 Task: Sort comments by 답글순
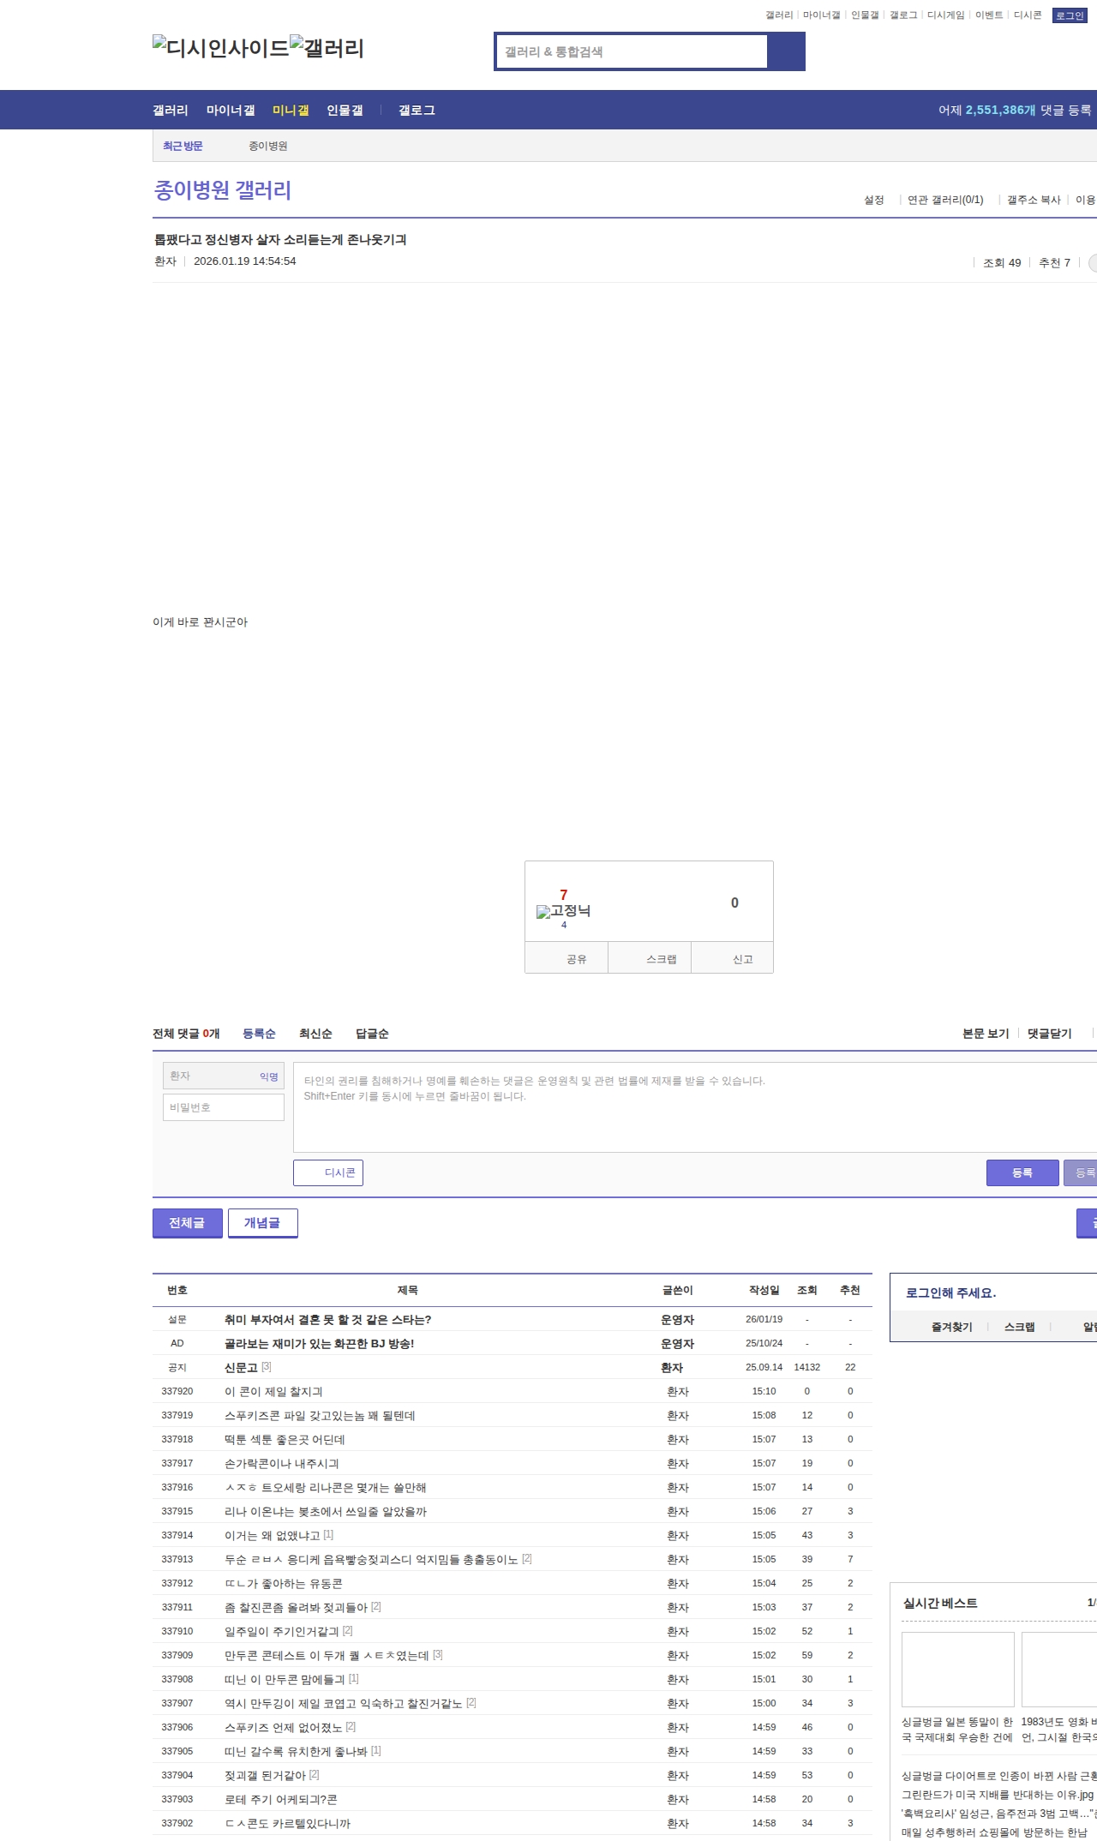pyautogui.click(x=372, y=1034)
